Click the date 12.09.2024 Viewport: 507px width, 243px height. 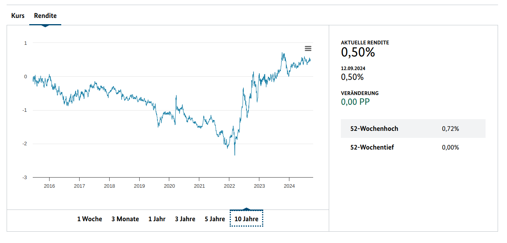(x=353, y=68)
